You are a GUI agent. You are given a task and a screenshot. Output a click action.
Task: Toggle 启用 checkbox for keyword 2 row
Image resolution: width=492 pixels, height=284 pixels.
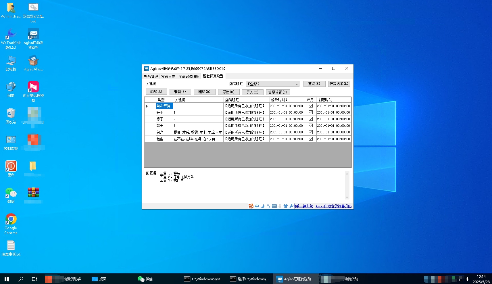[x=311, y=119]
